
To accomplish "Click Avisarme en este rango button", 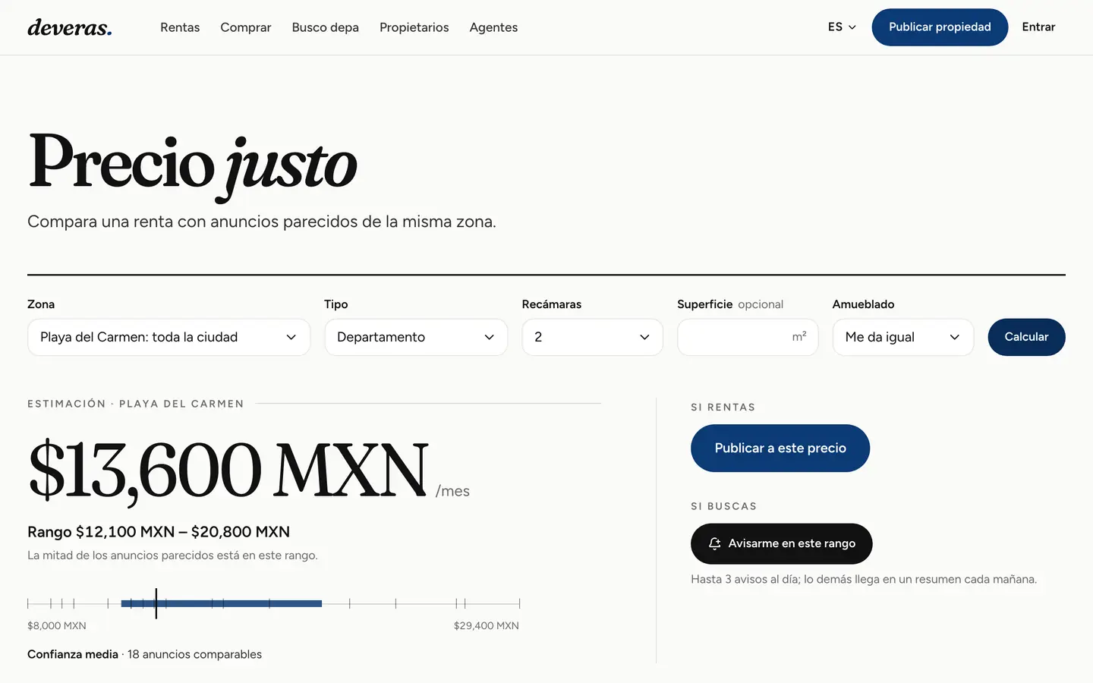I will 781,543.
